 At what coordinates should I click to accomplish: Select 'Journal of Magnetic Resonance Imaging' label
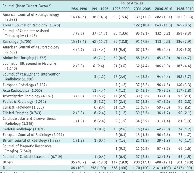(x=27, y=148)
